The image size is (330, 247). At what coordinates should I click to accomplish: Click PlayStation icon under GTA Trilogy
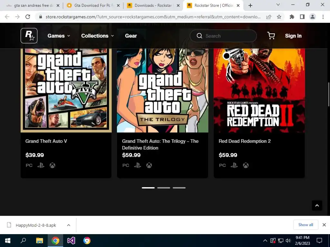tap(137, 165)
